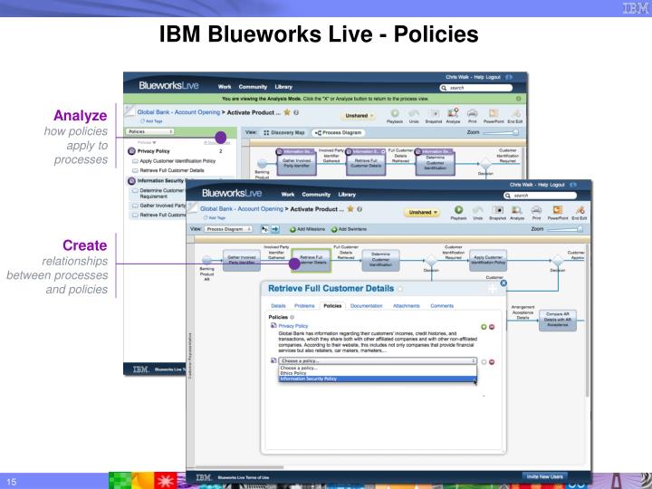
Task: Click green add icon beside Privacy Policy
Action: (484, 327)
